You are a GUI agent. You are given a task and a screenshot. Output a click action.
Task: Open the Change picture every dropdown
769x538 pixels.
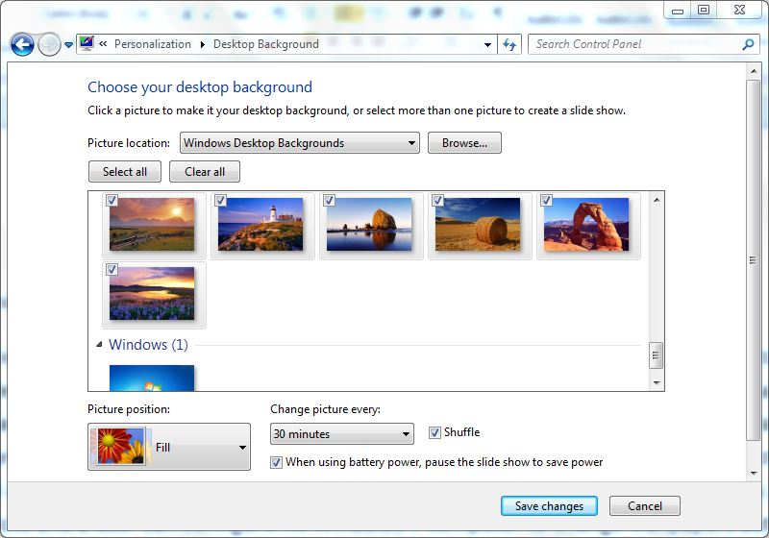(x=341, y=434)
